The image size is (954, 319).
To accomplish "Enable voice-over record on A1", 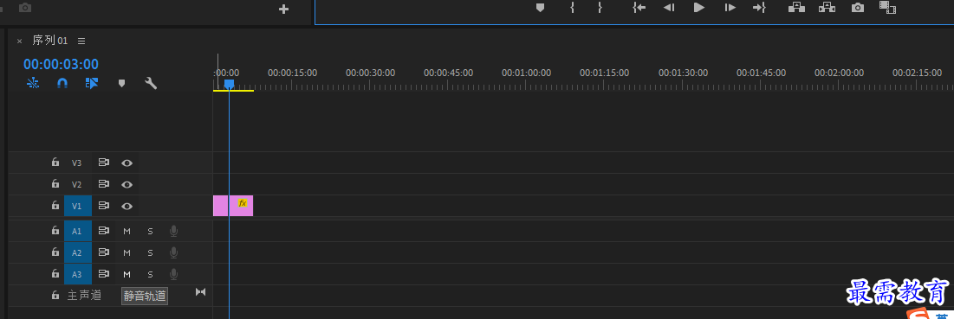I will [174, 231].
